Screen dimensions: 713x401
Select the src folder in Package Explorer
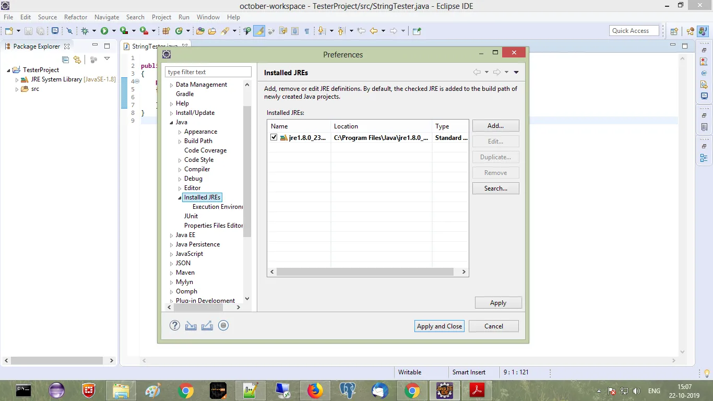coord(35,89)
